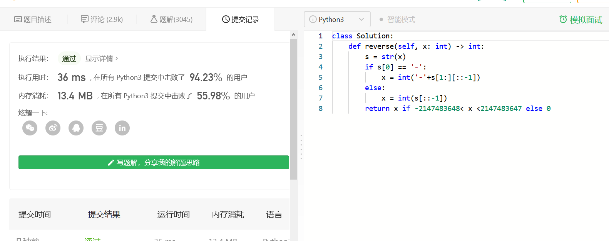Click the 36 ms runtime value
This screenshot has width=609, height=241.
tap(72, 77)
